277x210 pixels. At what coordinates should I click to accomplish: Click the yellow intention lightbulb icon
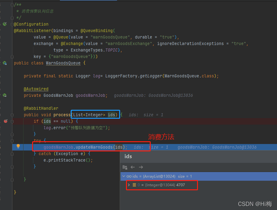(x=18, y=146)
